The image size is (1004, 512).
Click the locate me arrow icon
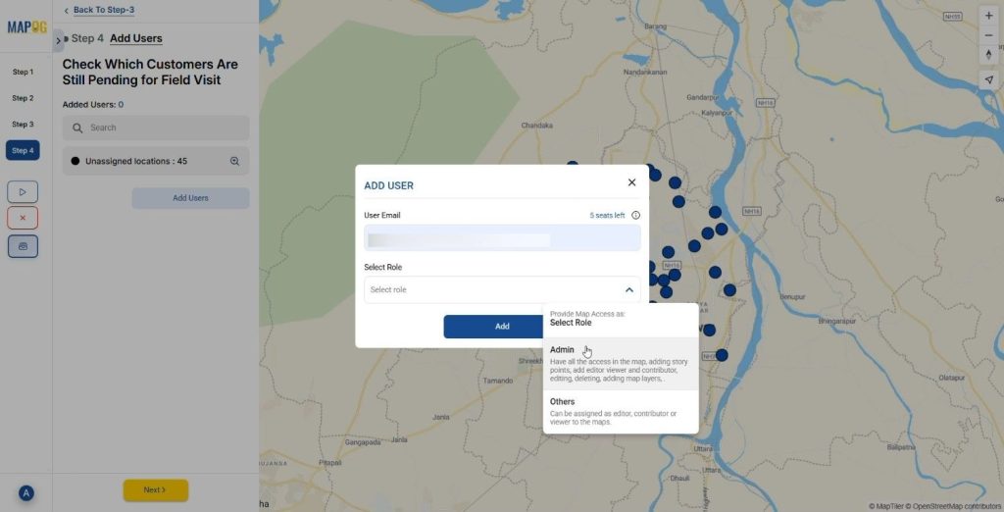(988, 80)
